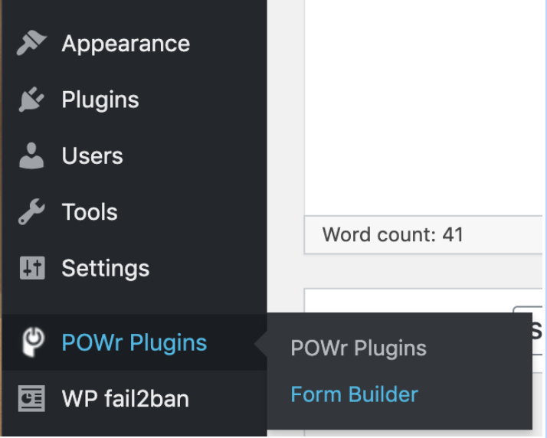Click the Appearance paintbrush icon

click(31, 43)
